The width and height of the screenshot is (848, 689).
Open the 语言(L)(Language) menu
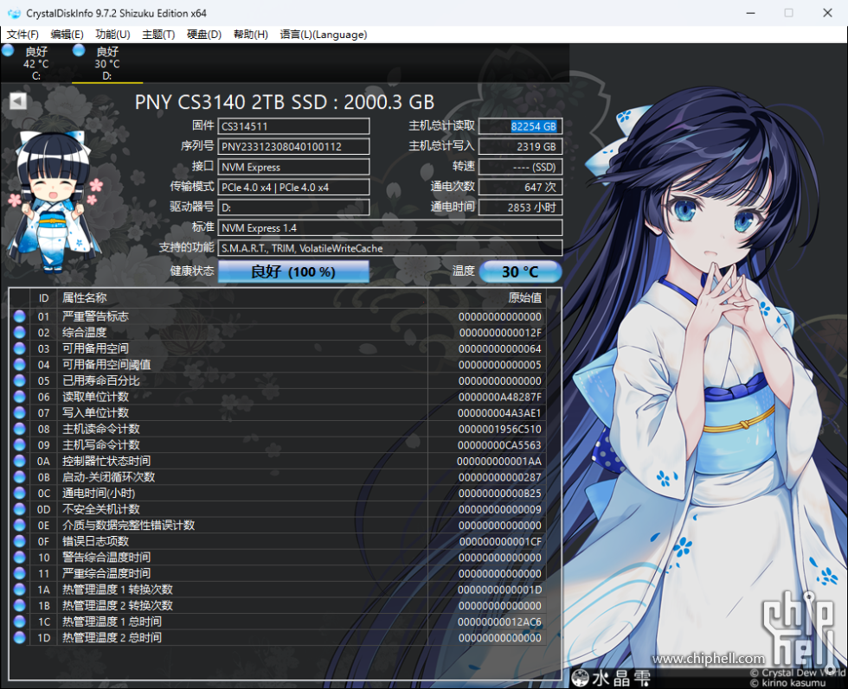tap(324, 35)
